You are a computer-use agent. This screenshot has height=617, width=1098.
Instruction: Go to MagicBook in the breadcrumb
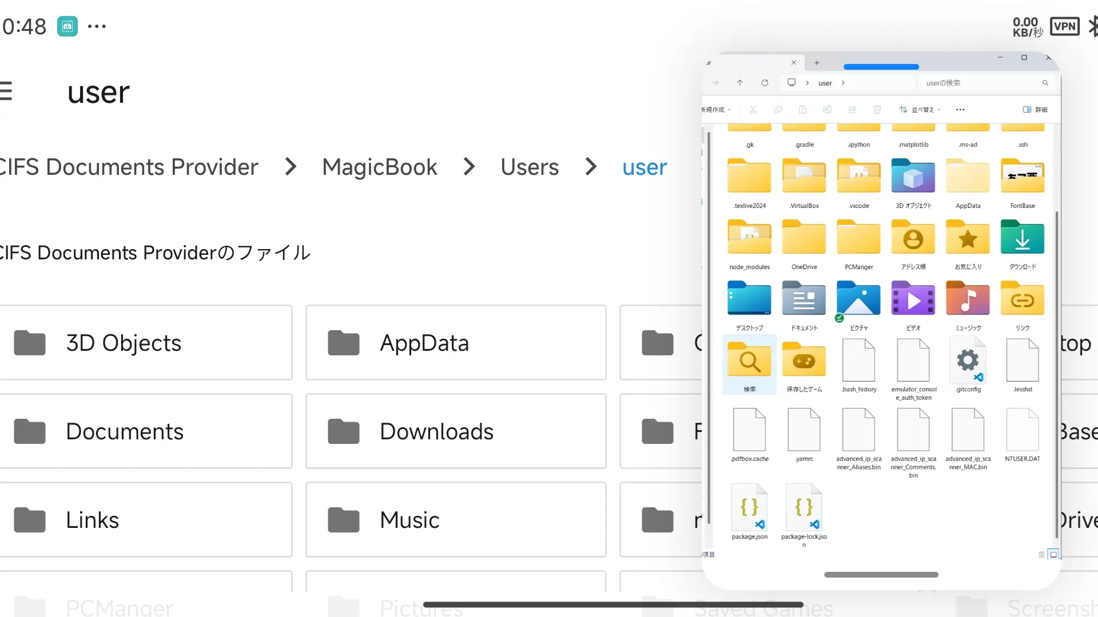coord(380,167)
